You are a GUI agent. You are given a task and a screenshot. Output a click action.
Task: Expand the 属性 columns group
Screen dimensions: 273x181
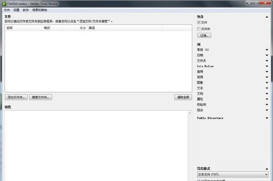(267, 99)
